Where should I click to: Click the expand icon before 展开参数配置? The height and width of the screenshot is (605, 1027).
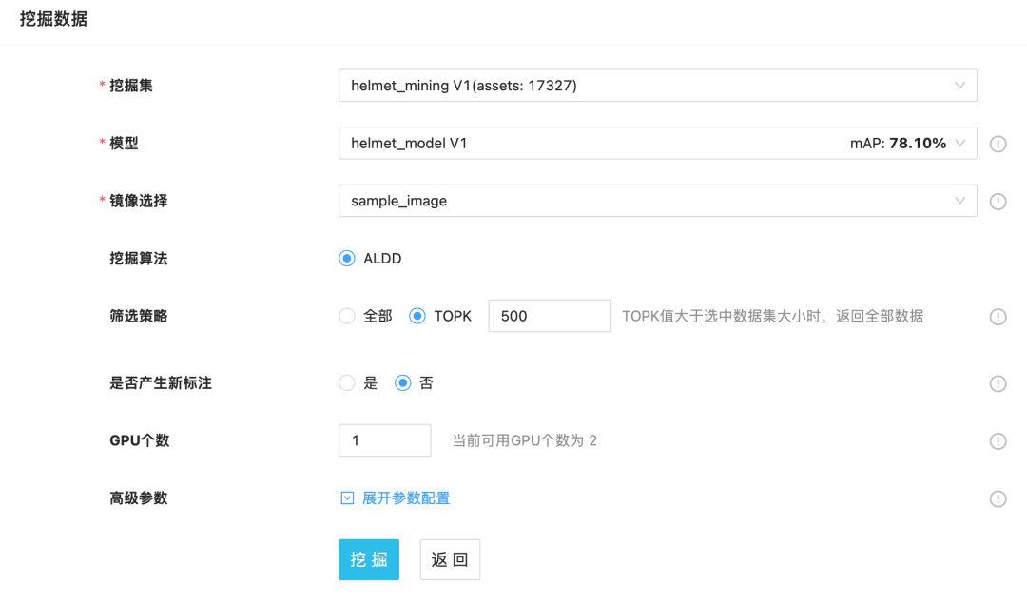click(347, 498)
